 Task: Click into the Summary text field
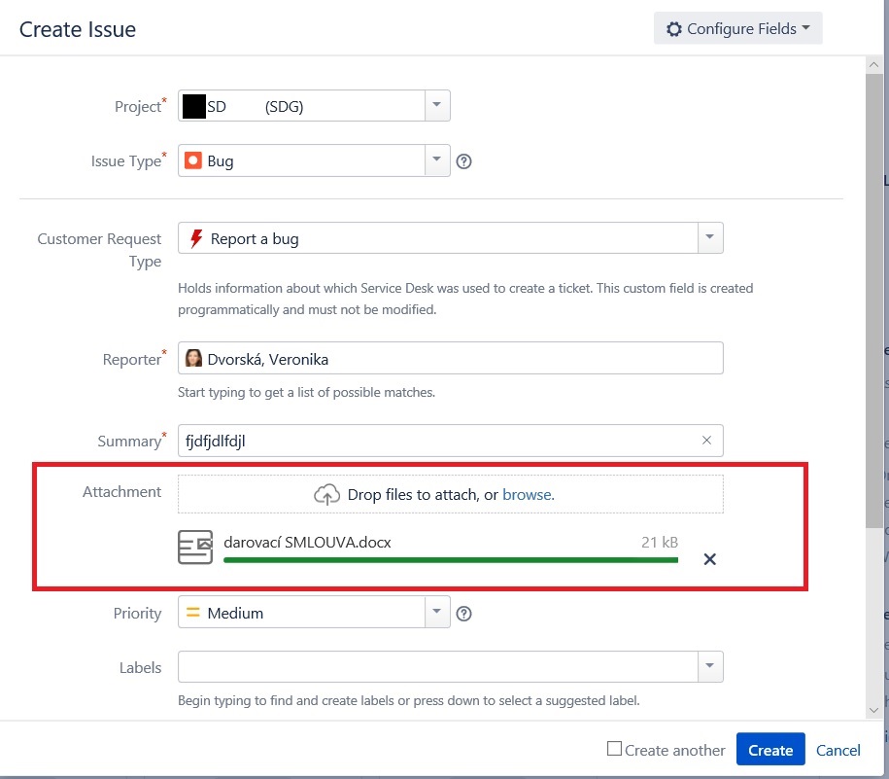[450, 441]
